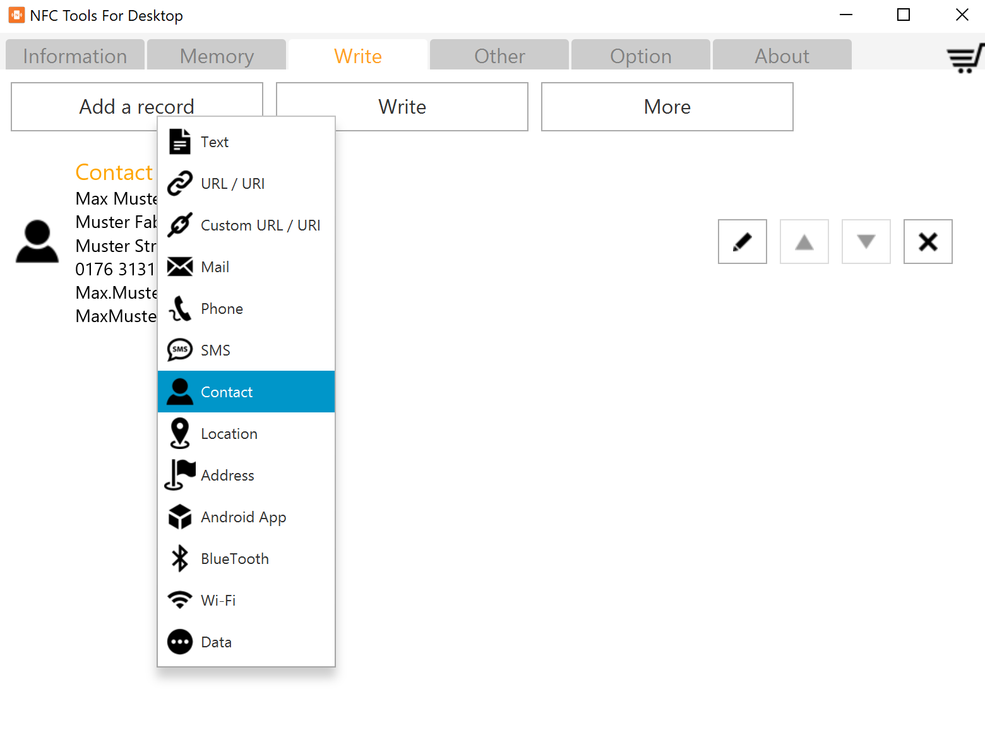985x737 pixels.
Task: Open the Memory tab
Action: coord(217,56)
